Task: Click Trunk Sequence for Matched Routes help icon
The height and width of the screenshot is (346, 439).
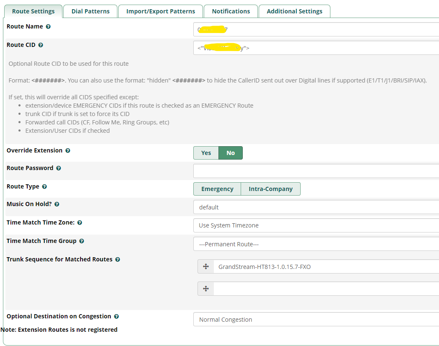Action: click(x=117, y=259)
